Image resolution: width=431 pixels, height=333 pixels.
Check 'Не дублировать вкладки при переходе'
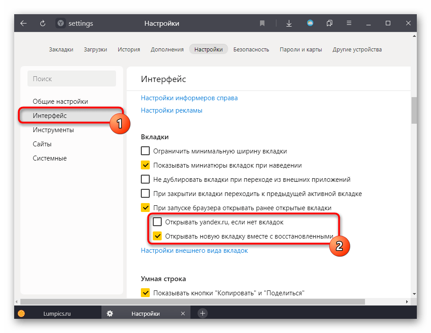pyautogui.click(x=145, y=179)
